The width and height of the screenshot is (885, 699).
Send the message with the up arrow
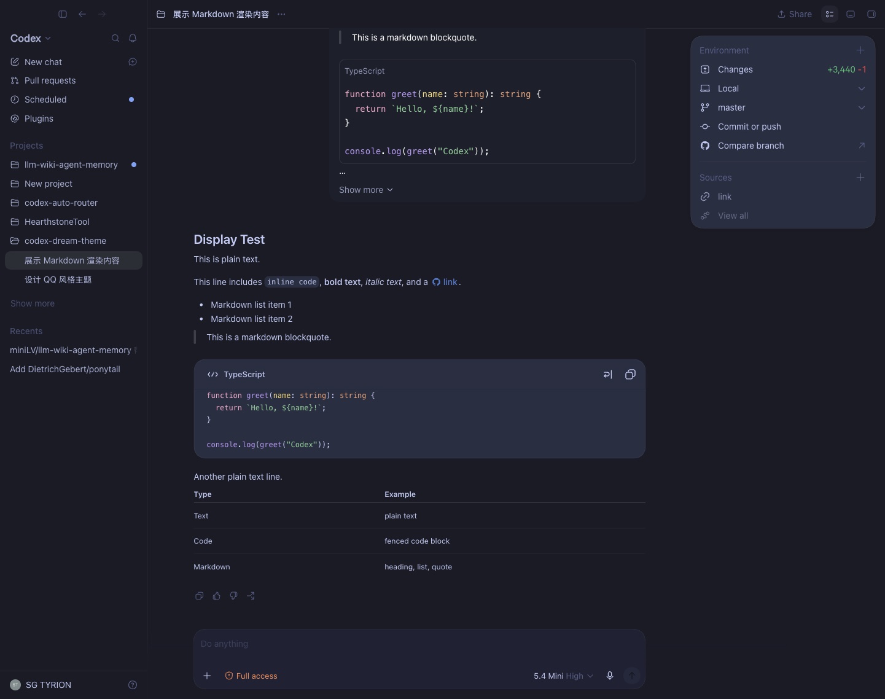coord(631,676)
